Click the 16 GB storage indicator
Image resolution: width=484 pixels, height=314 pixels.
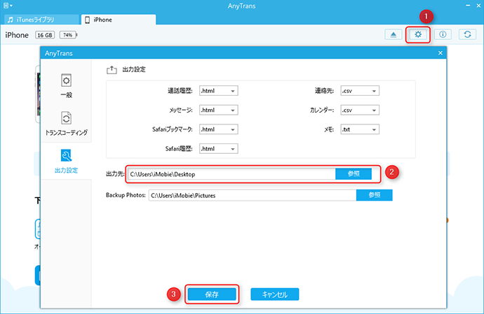pos(45,35)
